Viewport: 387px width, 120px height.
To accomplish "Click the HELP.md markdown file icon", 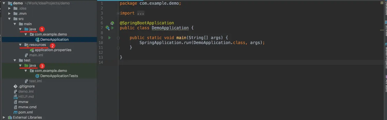I will (x=15, y=97).
